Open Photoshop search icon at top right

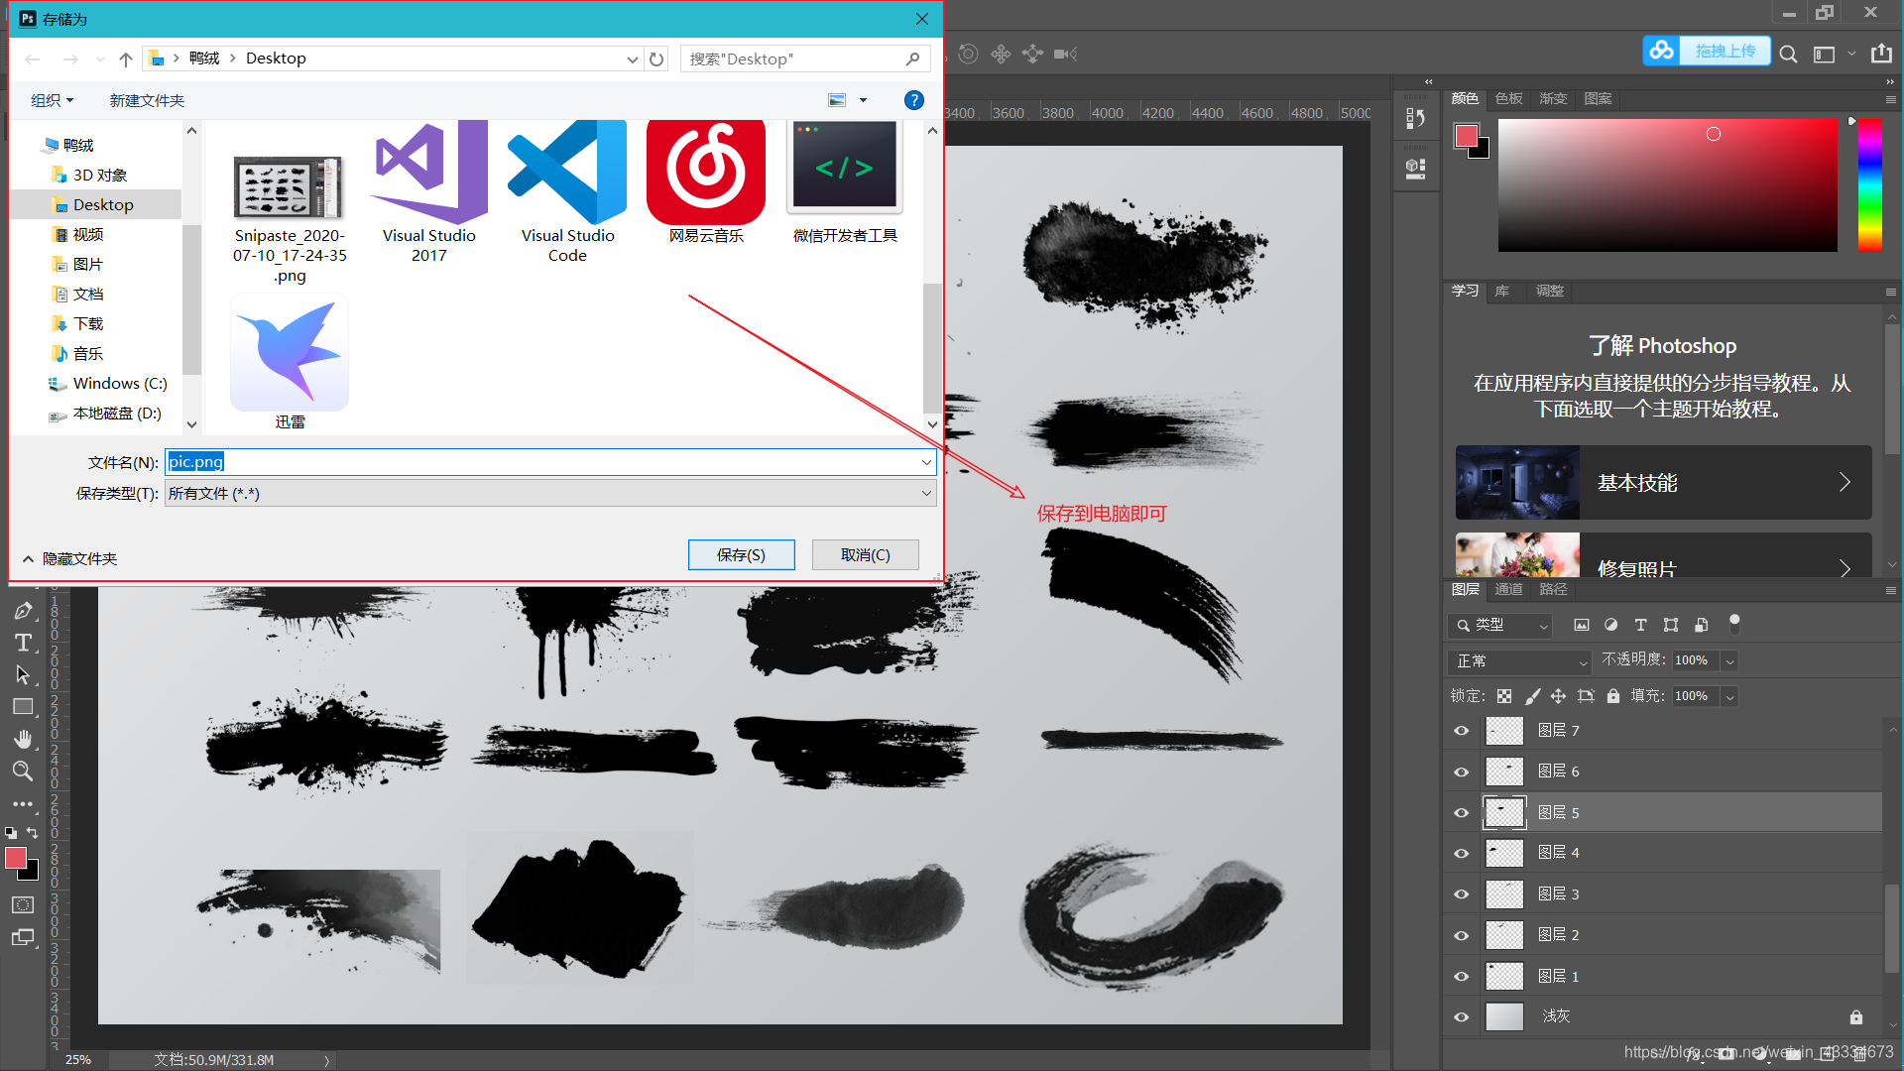[x=1788, y=54]
